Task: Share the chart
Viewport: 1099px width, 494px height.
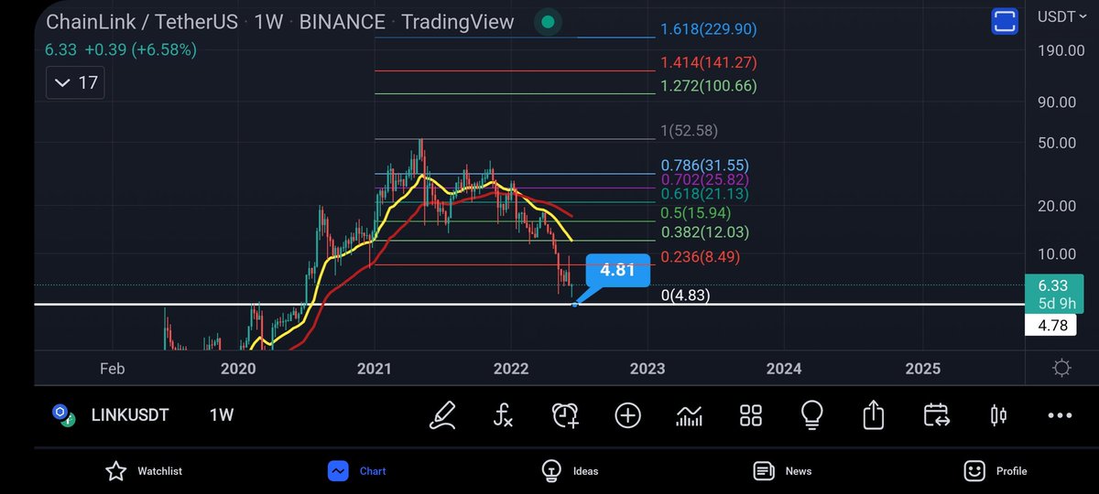Action: pyautogui.click(x=874, y=415)
